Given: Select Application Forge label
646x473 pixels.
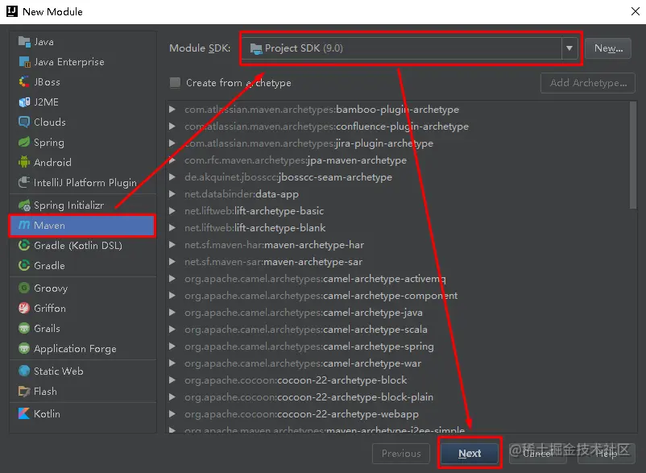Looking at the screenshot, I should coord(75,349).
